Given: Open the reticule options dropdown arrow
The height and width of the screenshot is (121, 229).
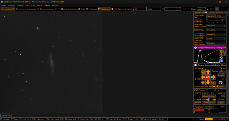Looking at the screenshot, I should [189, 9].
